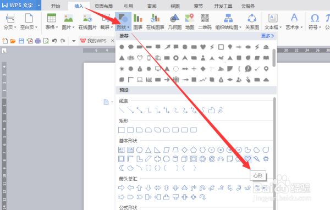Select the cross plus shape in 基本形状
The image size is (330, 210).
(157, 159)
